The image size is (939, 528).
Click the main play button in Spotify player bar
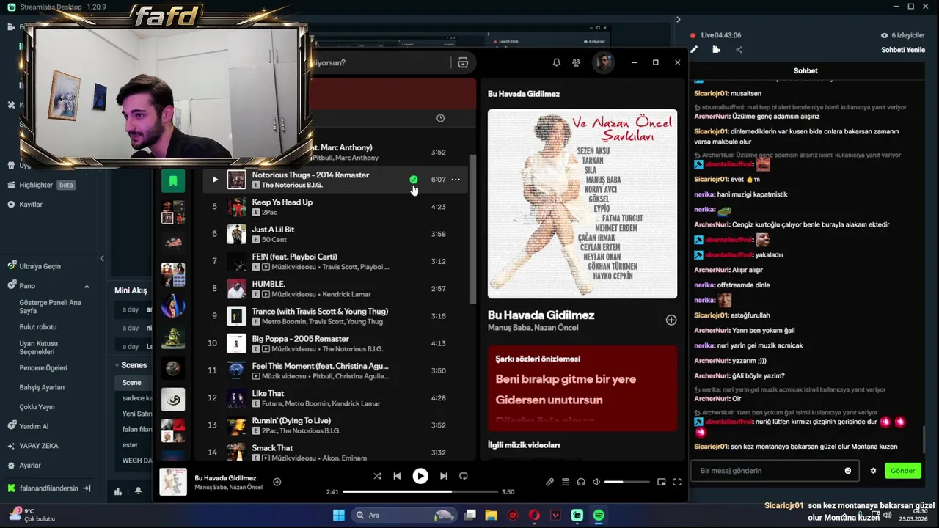coord(420,476)
